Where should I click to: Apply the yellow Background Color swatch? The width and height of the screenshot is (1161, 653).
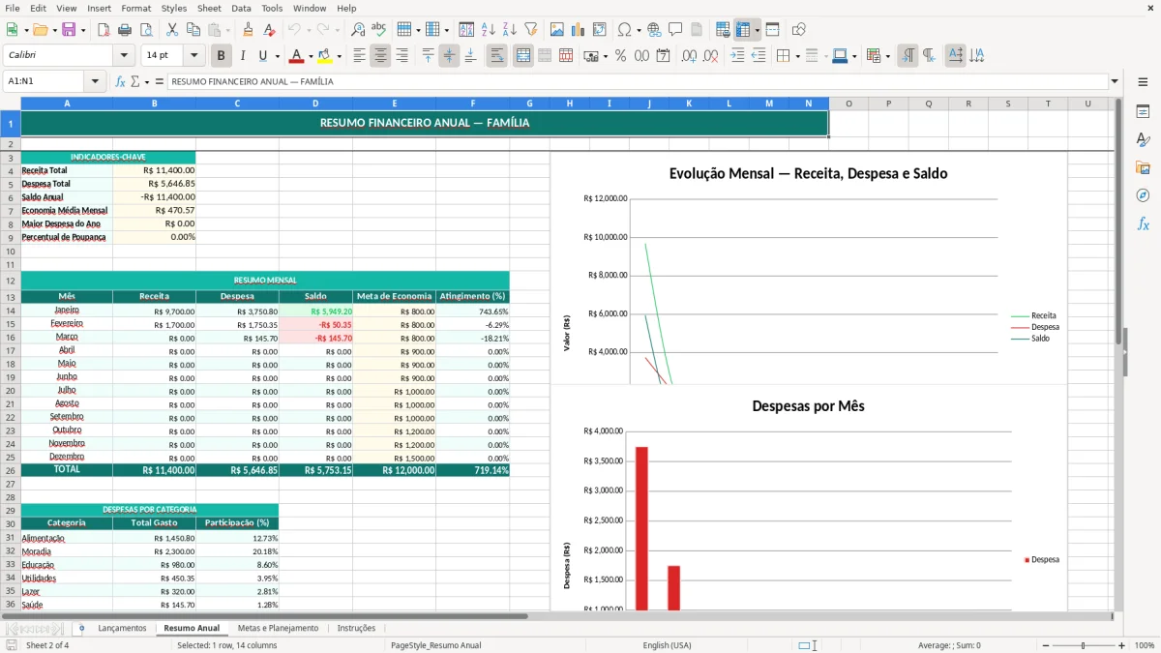click(x=324, y=56)
